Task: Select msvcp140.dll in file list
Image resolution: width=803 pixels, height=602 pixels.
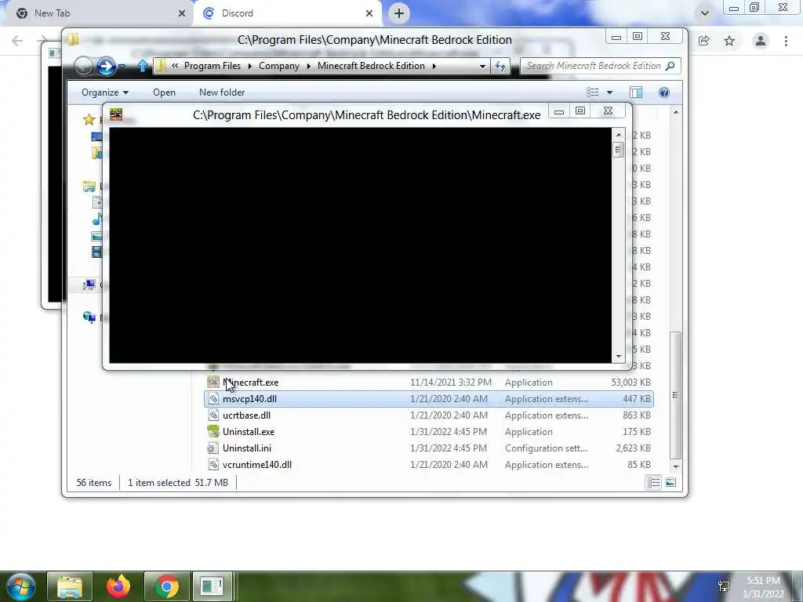Action: (428, 399)
